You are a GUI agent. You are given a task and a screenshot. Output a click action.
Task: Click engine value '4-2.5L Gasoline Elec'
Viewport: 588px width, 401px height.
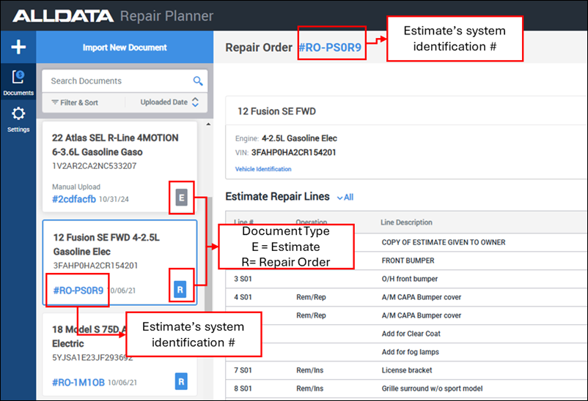[x=299, y=138]
